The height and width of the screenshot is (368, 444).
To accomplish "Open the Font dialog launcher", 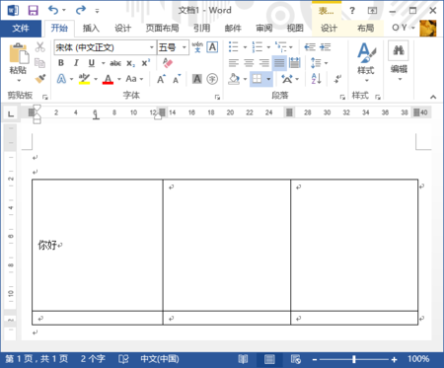I will point(217,97).
